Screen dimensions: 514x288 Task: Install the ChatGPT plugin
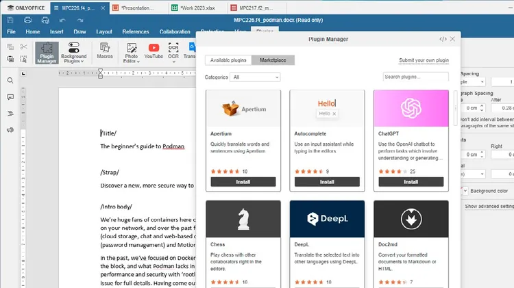(411, 182)
